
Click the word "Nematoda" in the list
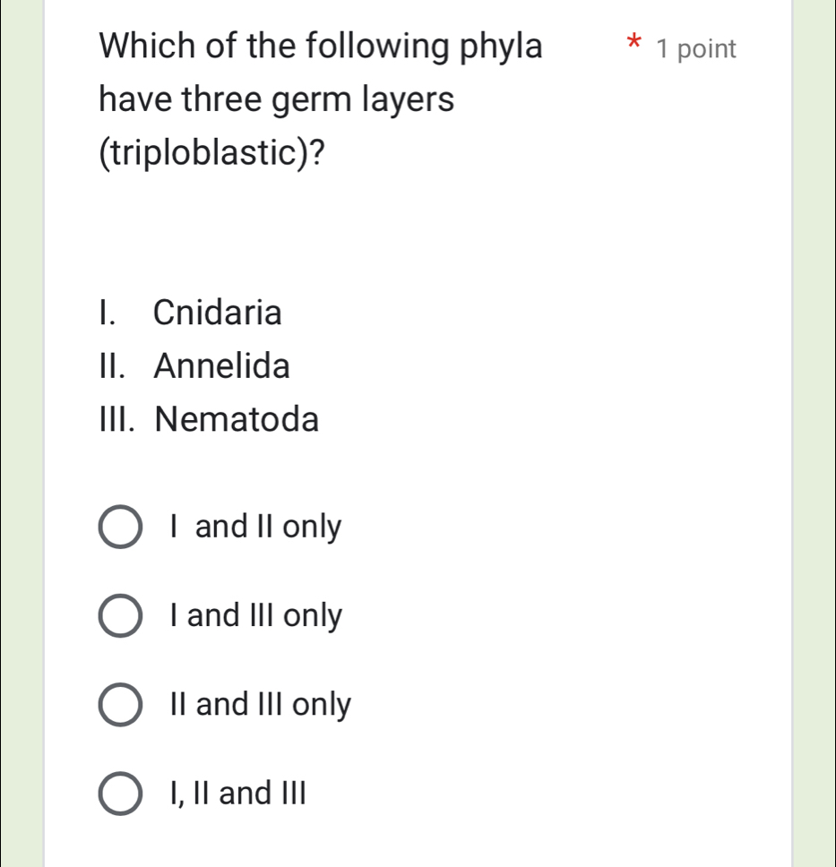click(237, 418)
